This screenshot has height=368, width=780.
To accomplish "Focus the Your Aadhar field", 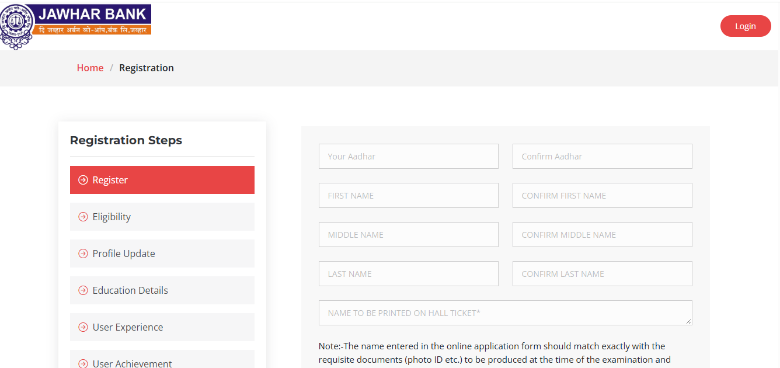I will pos(409,157).
